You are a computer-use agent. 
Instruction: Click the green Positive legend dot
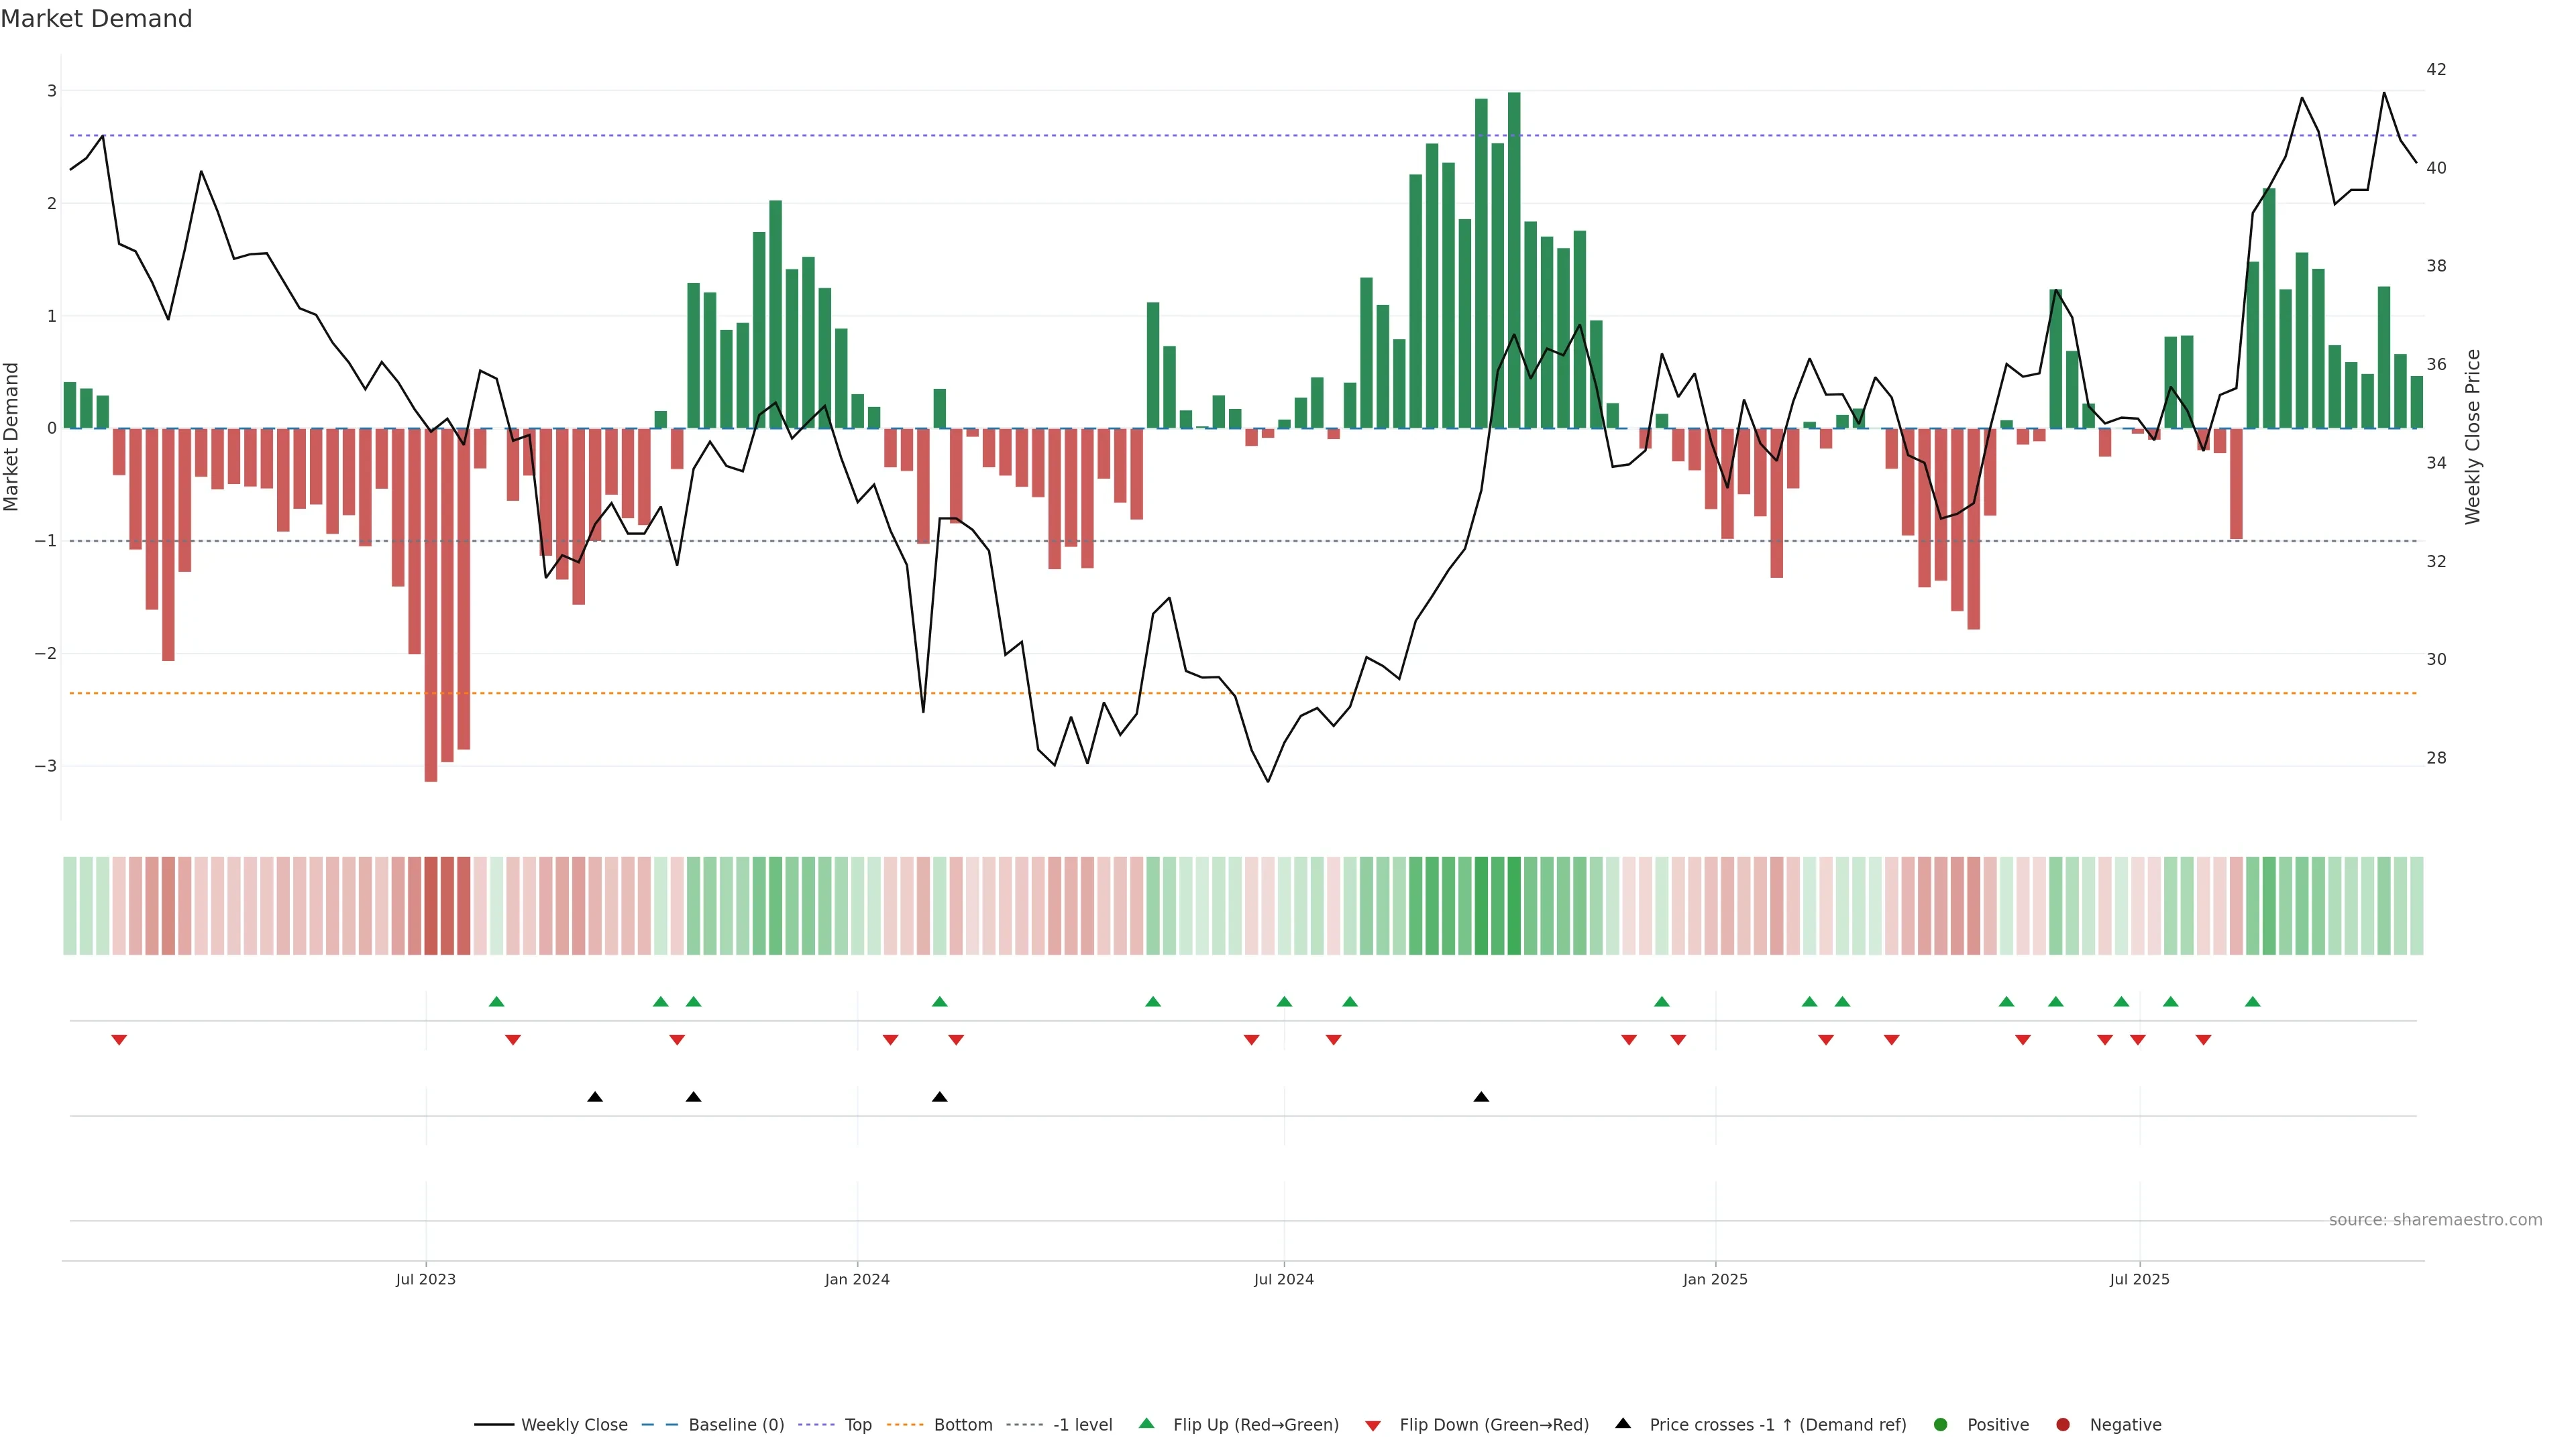click(x=1941, y=1424)
